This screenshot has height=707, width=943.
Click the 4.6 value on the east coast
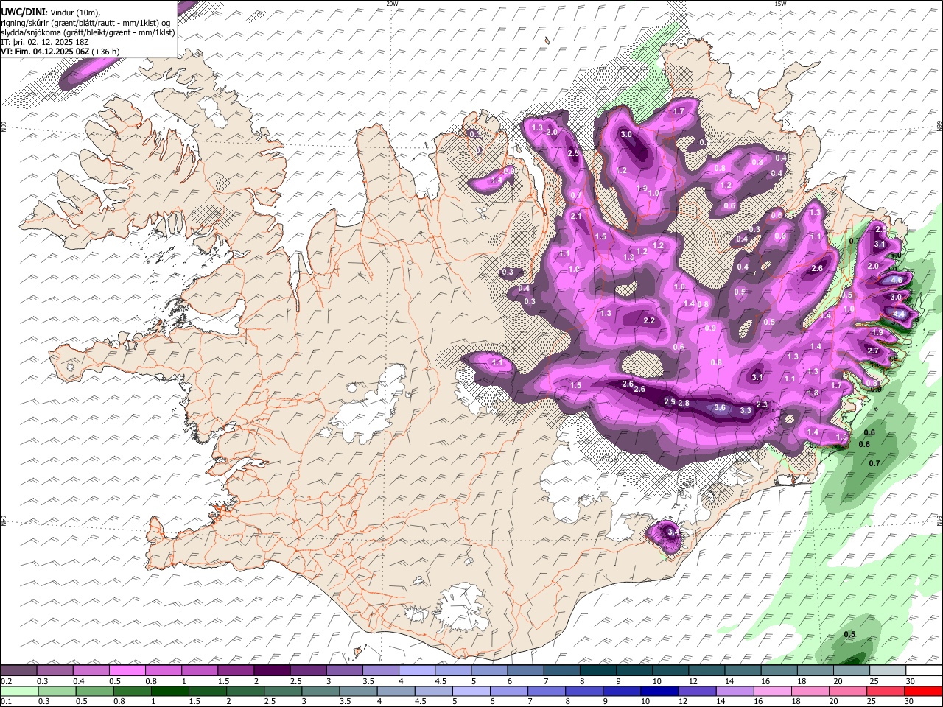(897, 280)
